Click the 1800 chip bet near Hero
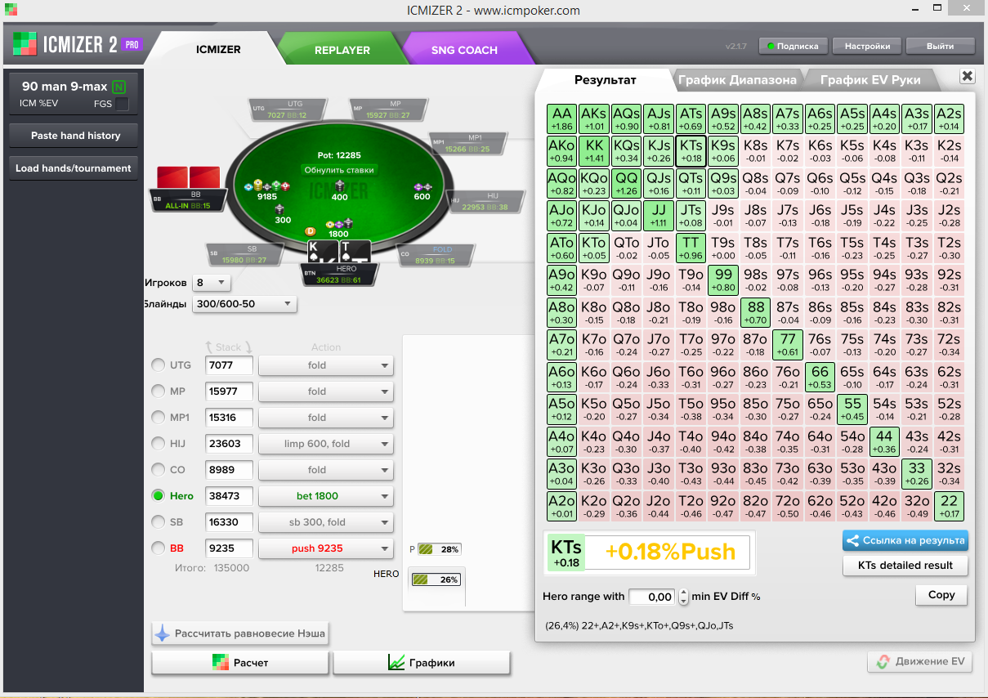Image resolution: width=988 pixels, height=698 pixels. [x=338, y=228]
